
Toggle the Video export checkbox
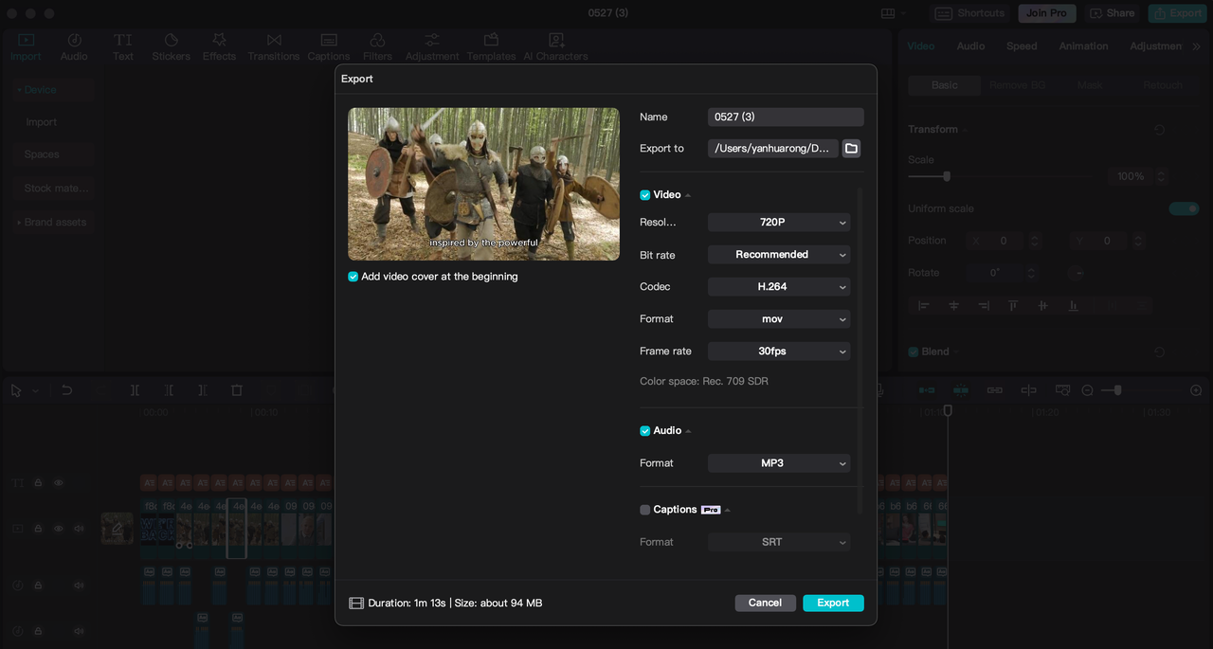645,195
